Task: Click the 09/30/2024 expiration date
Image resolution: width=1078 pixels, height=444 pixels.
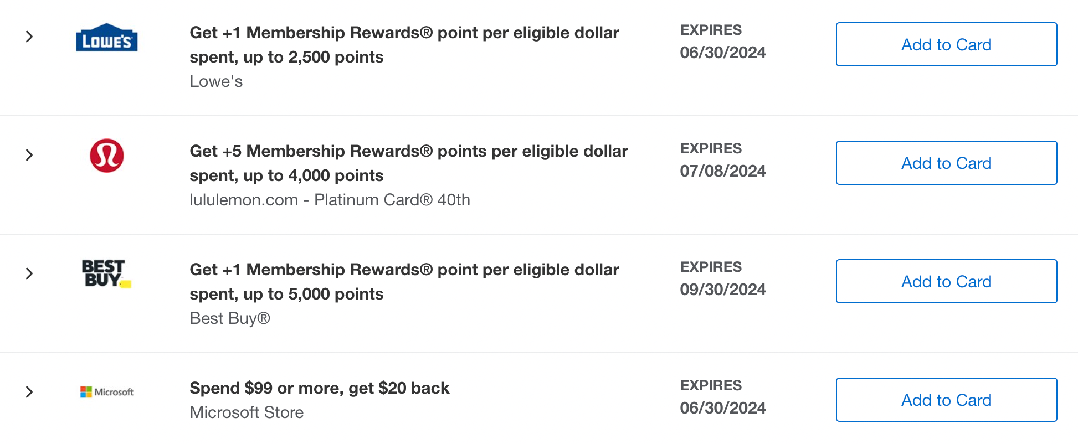Action: click(722, 290)
